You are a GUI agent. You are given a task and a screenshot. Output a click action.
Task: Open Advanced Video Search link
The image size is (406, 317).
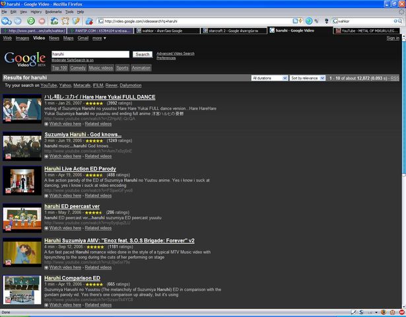click(x=176, y=53)
